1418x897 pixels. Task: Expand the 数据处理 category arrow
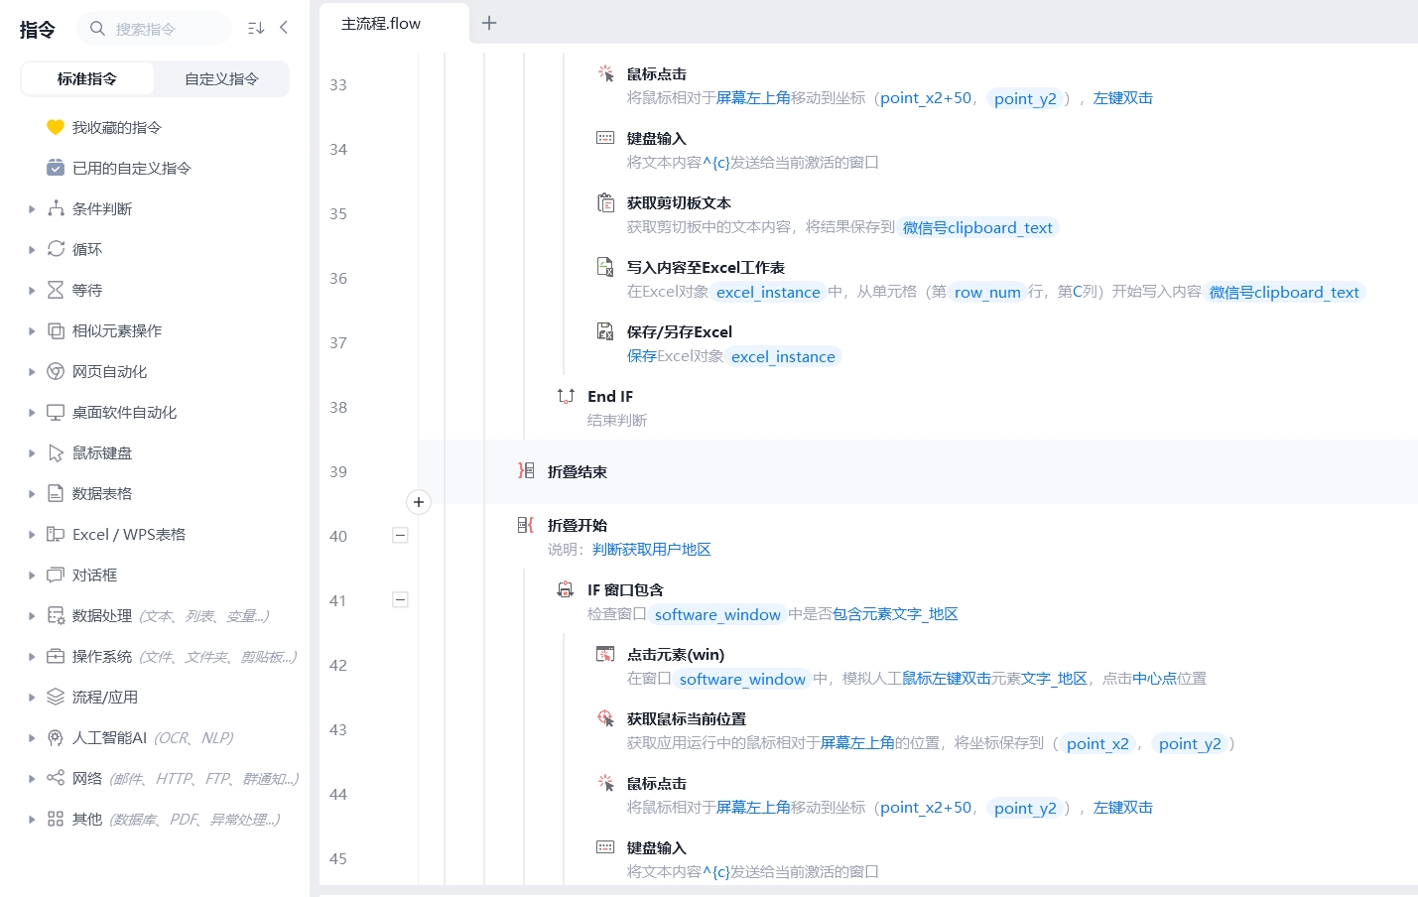pyautogui.click(x=32, y=616)
